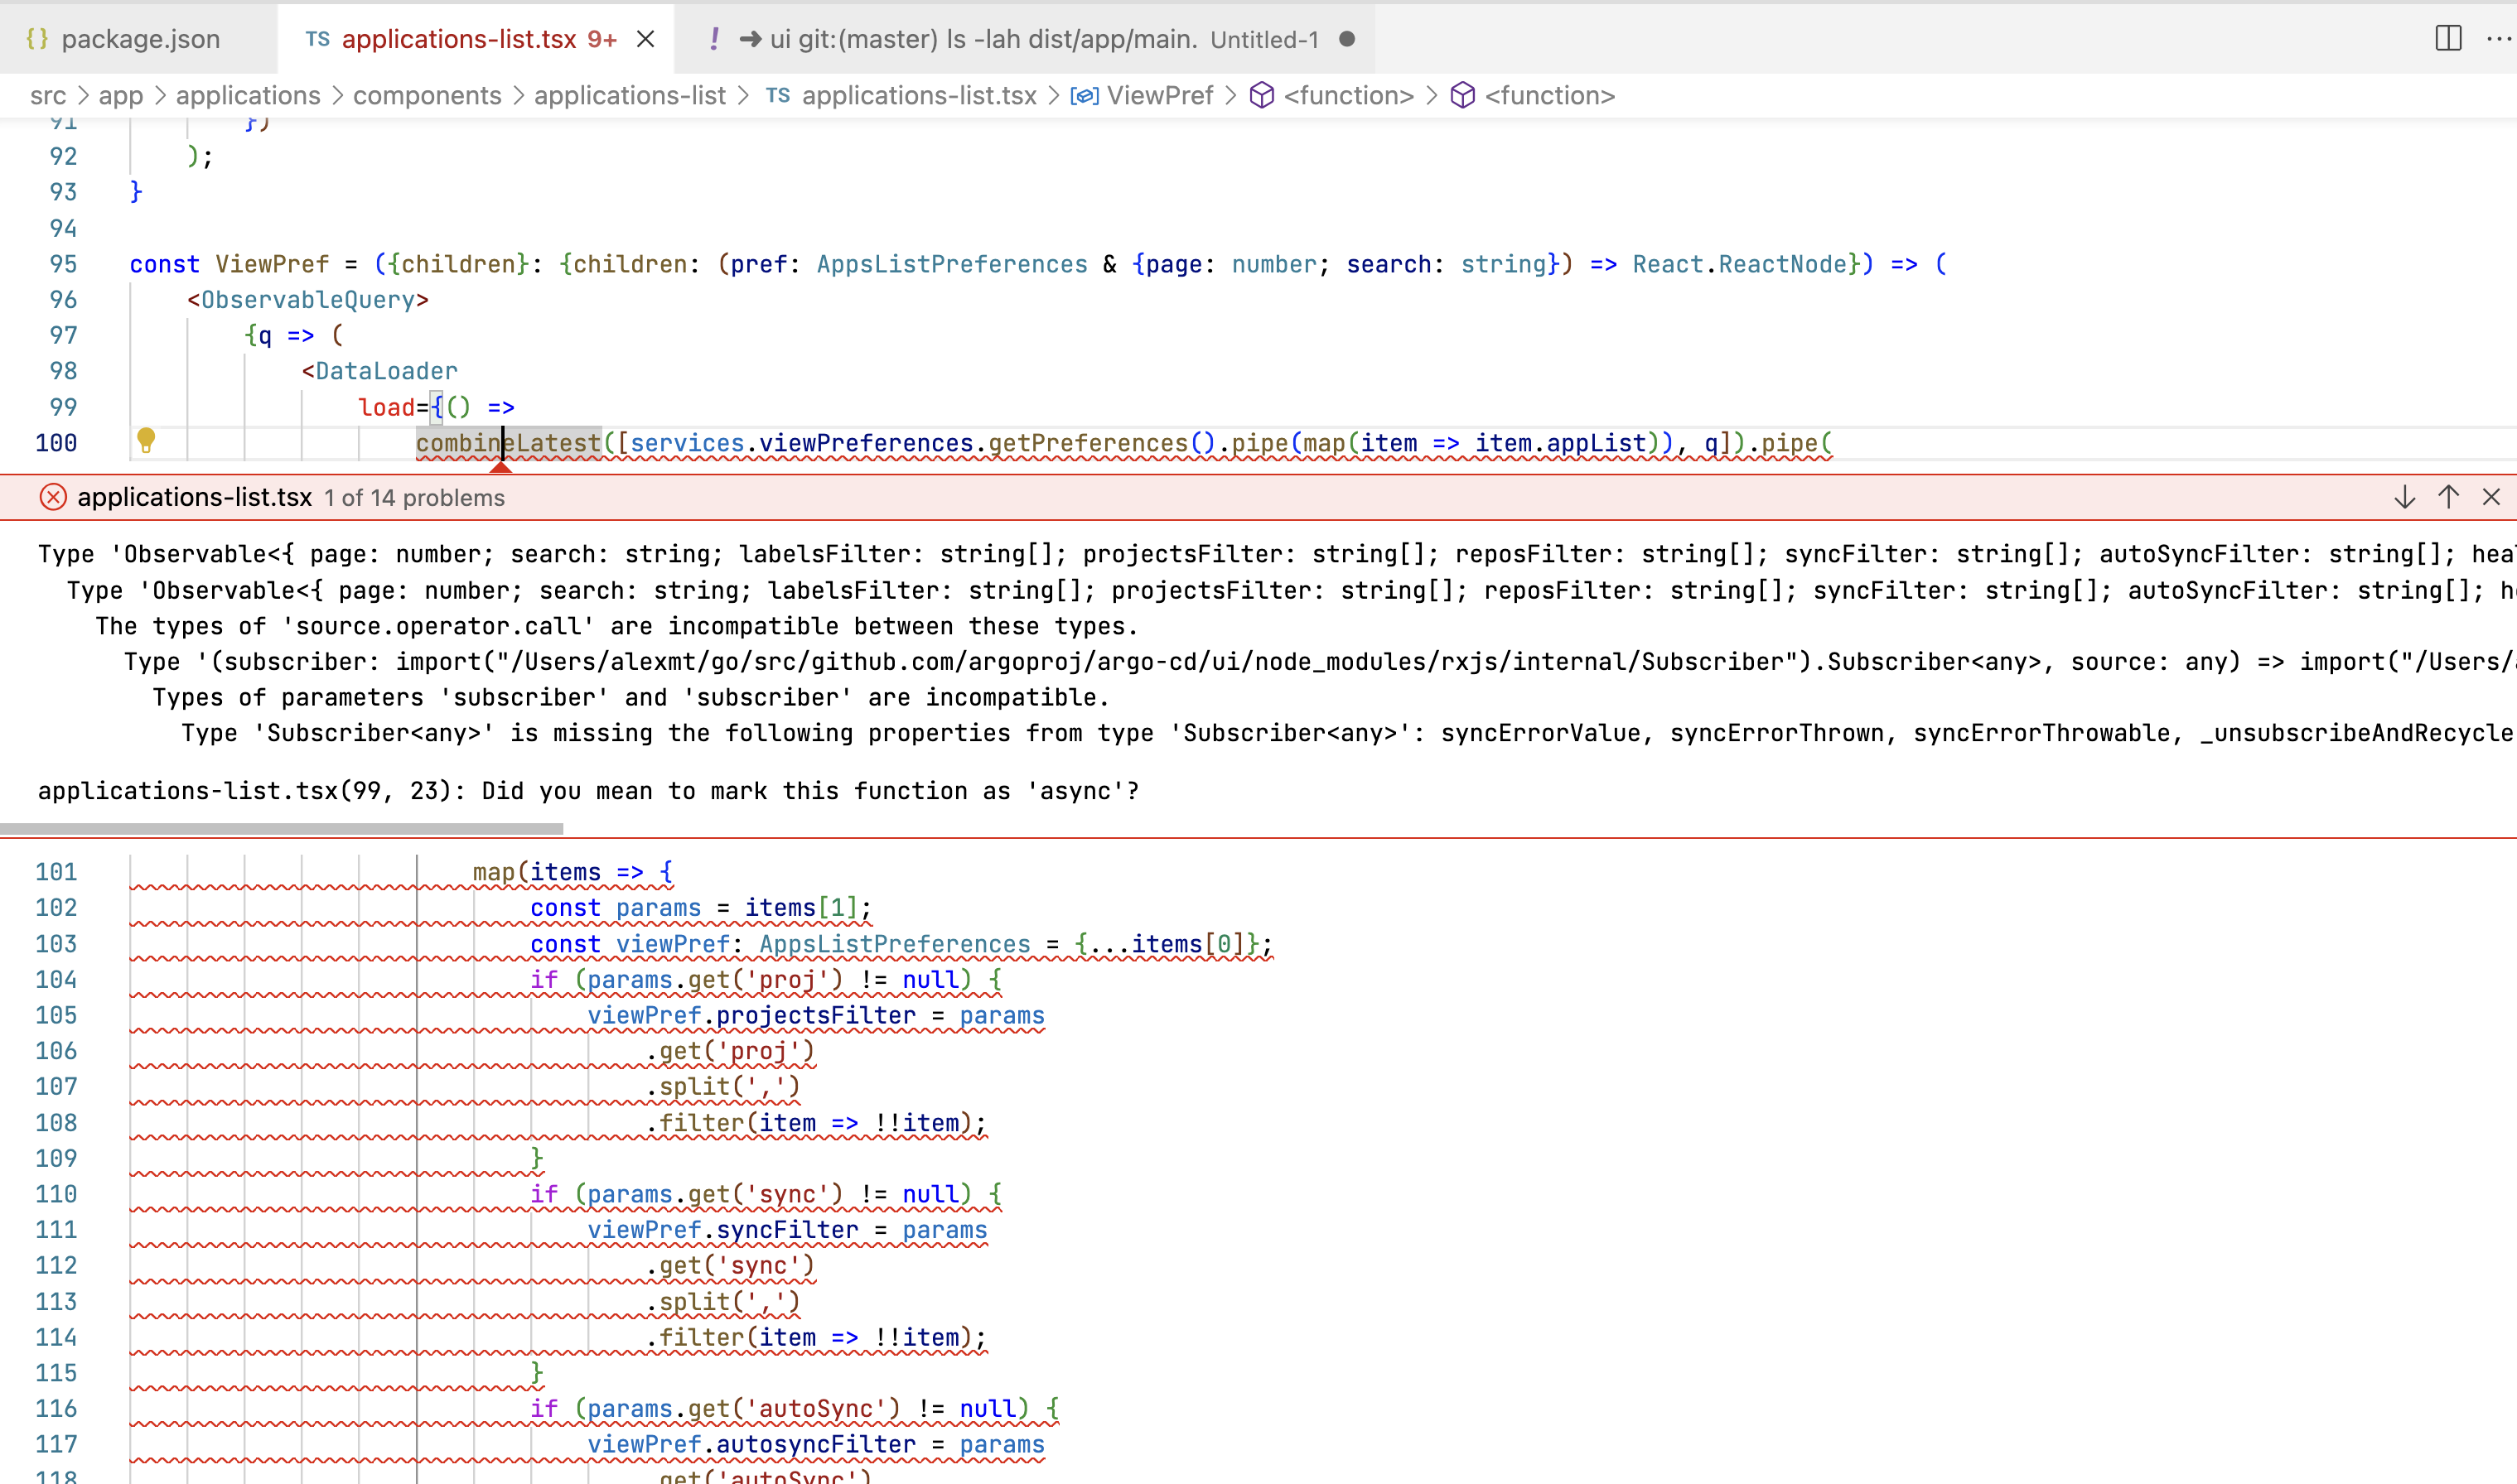
Task: Click the peek panel horizontal scrollbar
Action: point(283,829)
